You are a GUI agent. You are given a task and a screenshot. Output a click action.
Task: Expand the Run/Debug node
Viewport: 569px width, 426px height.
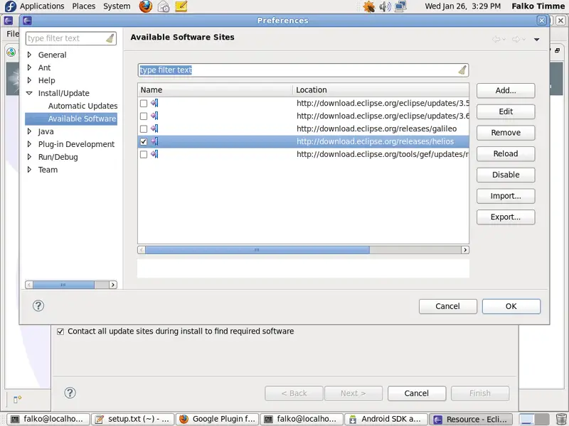(29, 157)
